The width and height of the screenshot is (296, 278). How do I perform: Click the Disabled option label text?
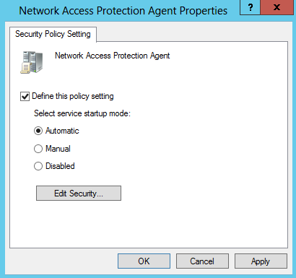click(60, 166)
